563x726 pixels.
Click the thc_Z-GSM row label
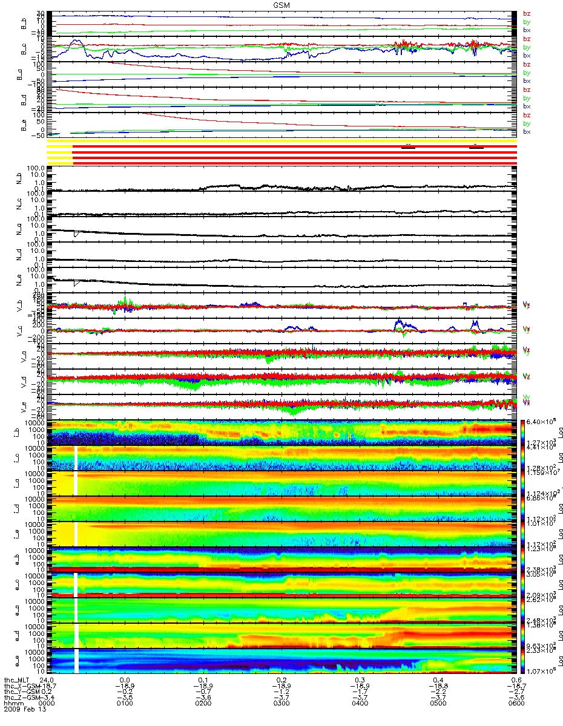21,698
